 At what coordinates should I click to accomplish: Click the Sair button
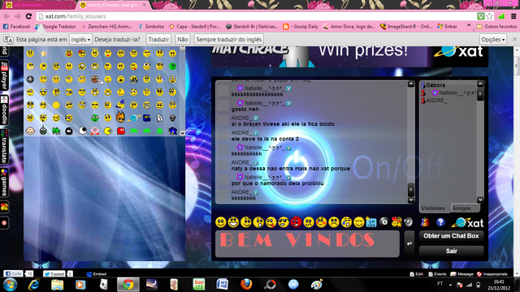tap(452, 251)
